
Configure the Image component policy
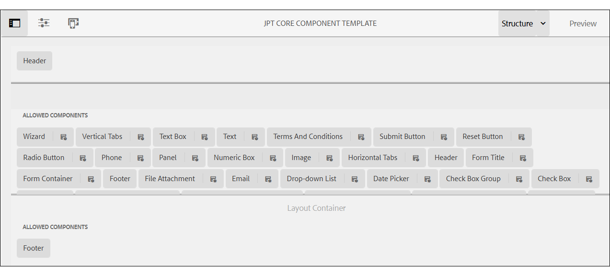pyautogui.click(x=329, y=157)
